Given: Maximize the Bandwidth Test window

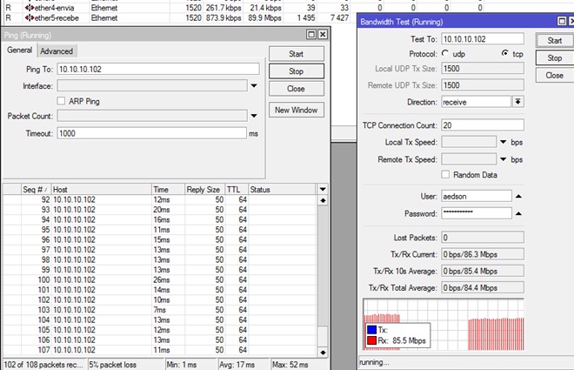Looking at the screenshot, I should pos(562,21).
